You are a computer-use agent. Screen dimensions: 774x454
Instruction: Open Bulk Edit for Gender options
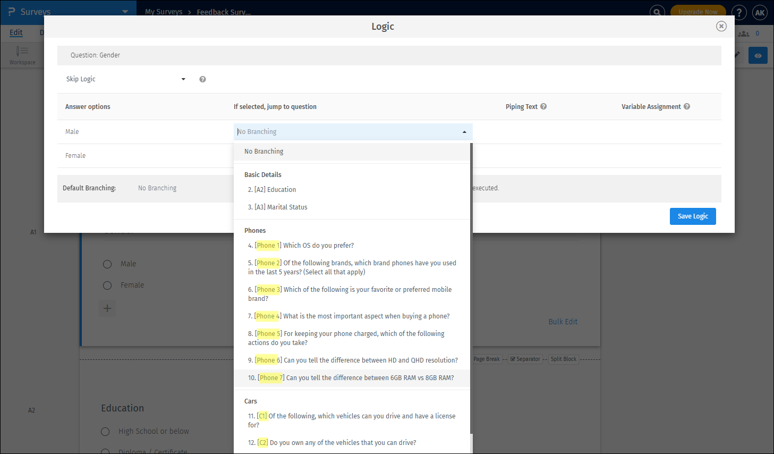click(563, 322)
